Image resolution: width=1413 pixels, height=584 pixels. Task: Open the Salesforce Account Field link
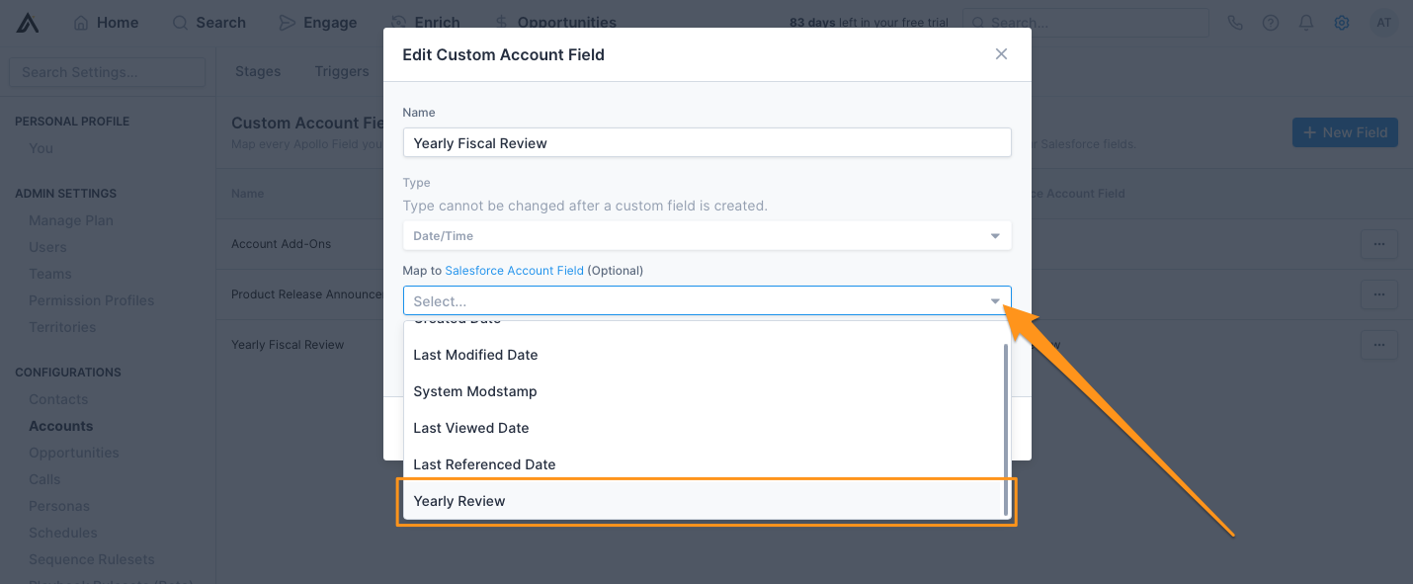coord(514,270)
